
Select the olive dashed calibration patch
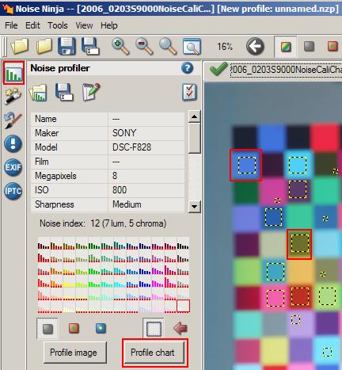point(300,243)
